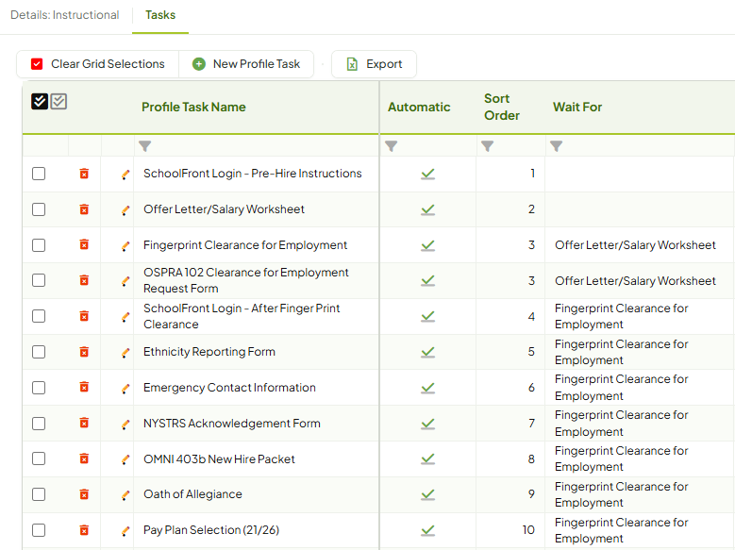
Task: Check the Pay Plan Selection (21/26) row
Action: 39,530
